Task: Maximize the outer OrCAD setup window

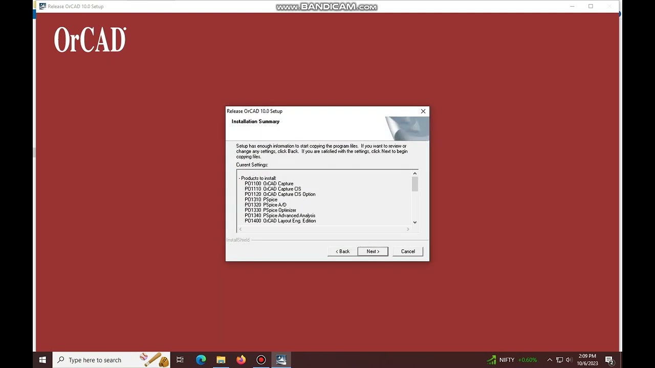Action: pyautogui.click(x=591, y=6)
